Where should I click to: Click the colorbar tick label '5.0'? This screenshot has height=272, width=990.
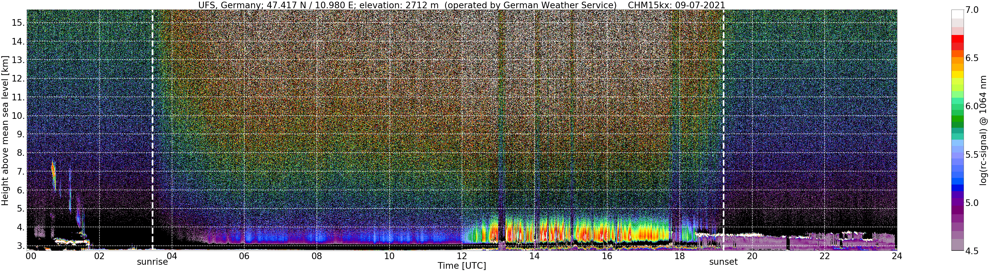[972, 203]
